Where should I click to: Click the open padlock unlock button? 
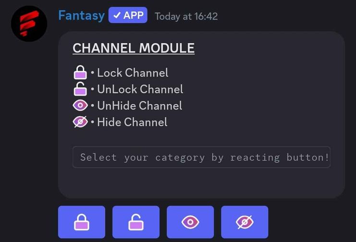pyautogui.click(x=136, y=222)
